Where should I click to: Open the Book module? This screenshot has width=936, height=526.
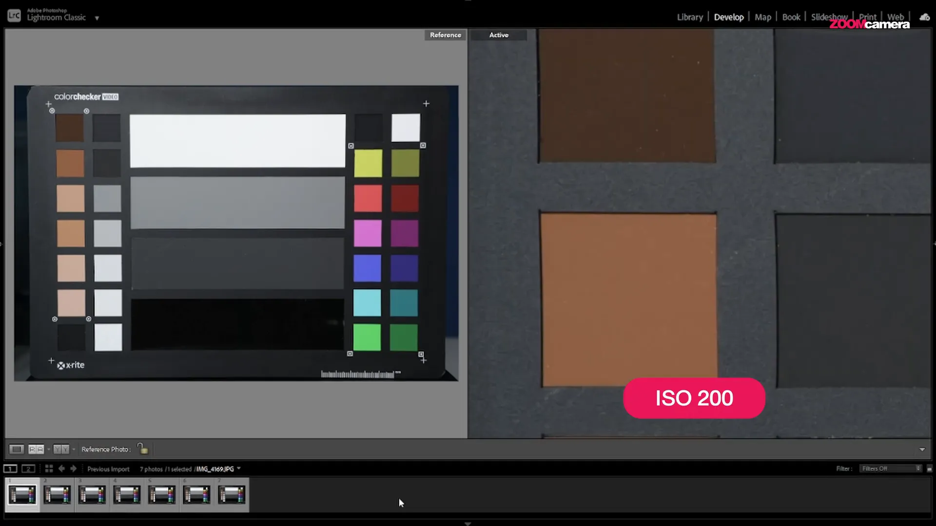[791, 17]
